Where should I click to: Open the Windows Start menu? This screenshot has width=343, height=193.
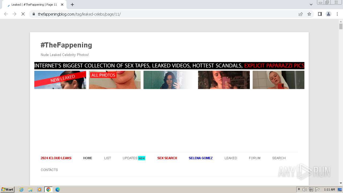(x=8, y=189)
